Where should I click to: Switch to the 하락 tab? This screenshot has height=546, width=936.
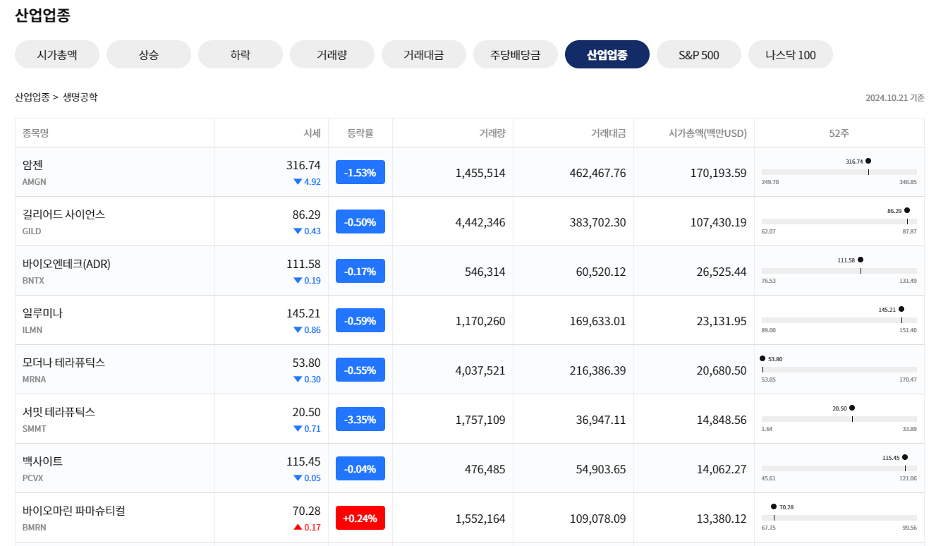pos(241,54)
